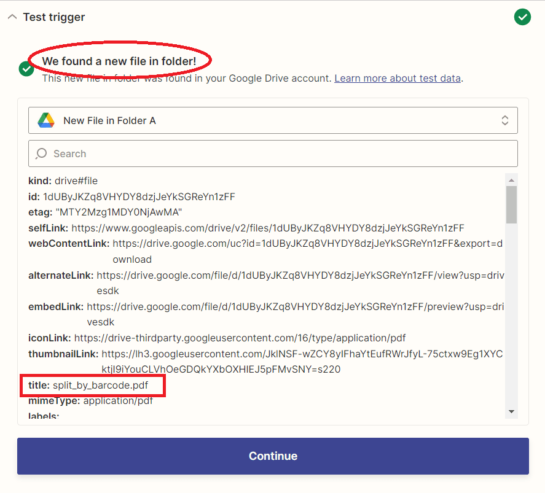Click the green checkmark in the top-right corner
The image size is (545, 493).
click(x=522, y=17)
